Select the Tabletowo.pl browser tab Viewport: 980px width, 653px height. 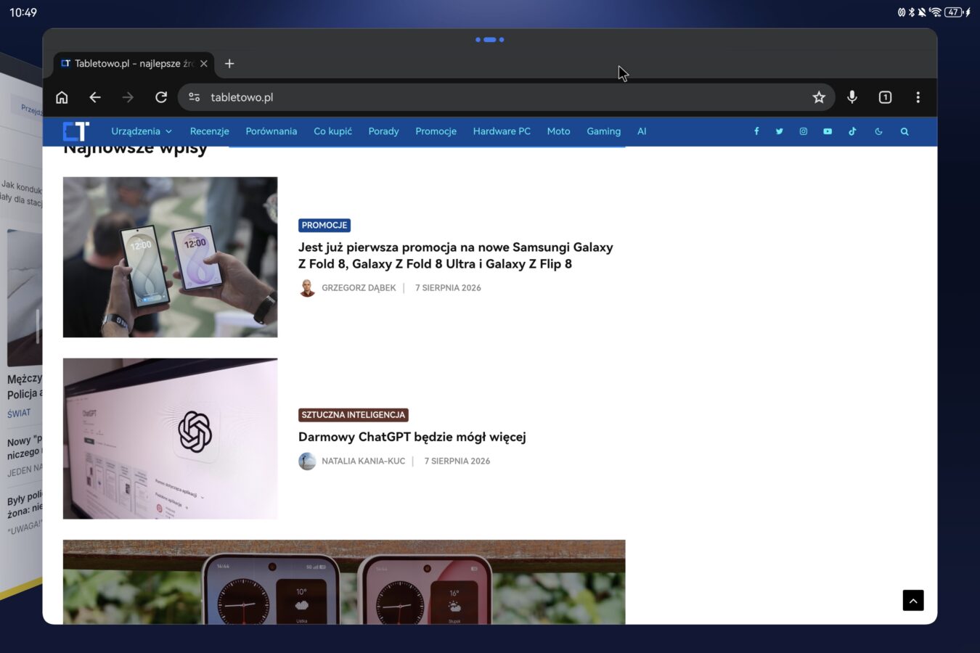click(134, 64)
